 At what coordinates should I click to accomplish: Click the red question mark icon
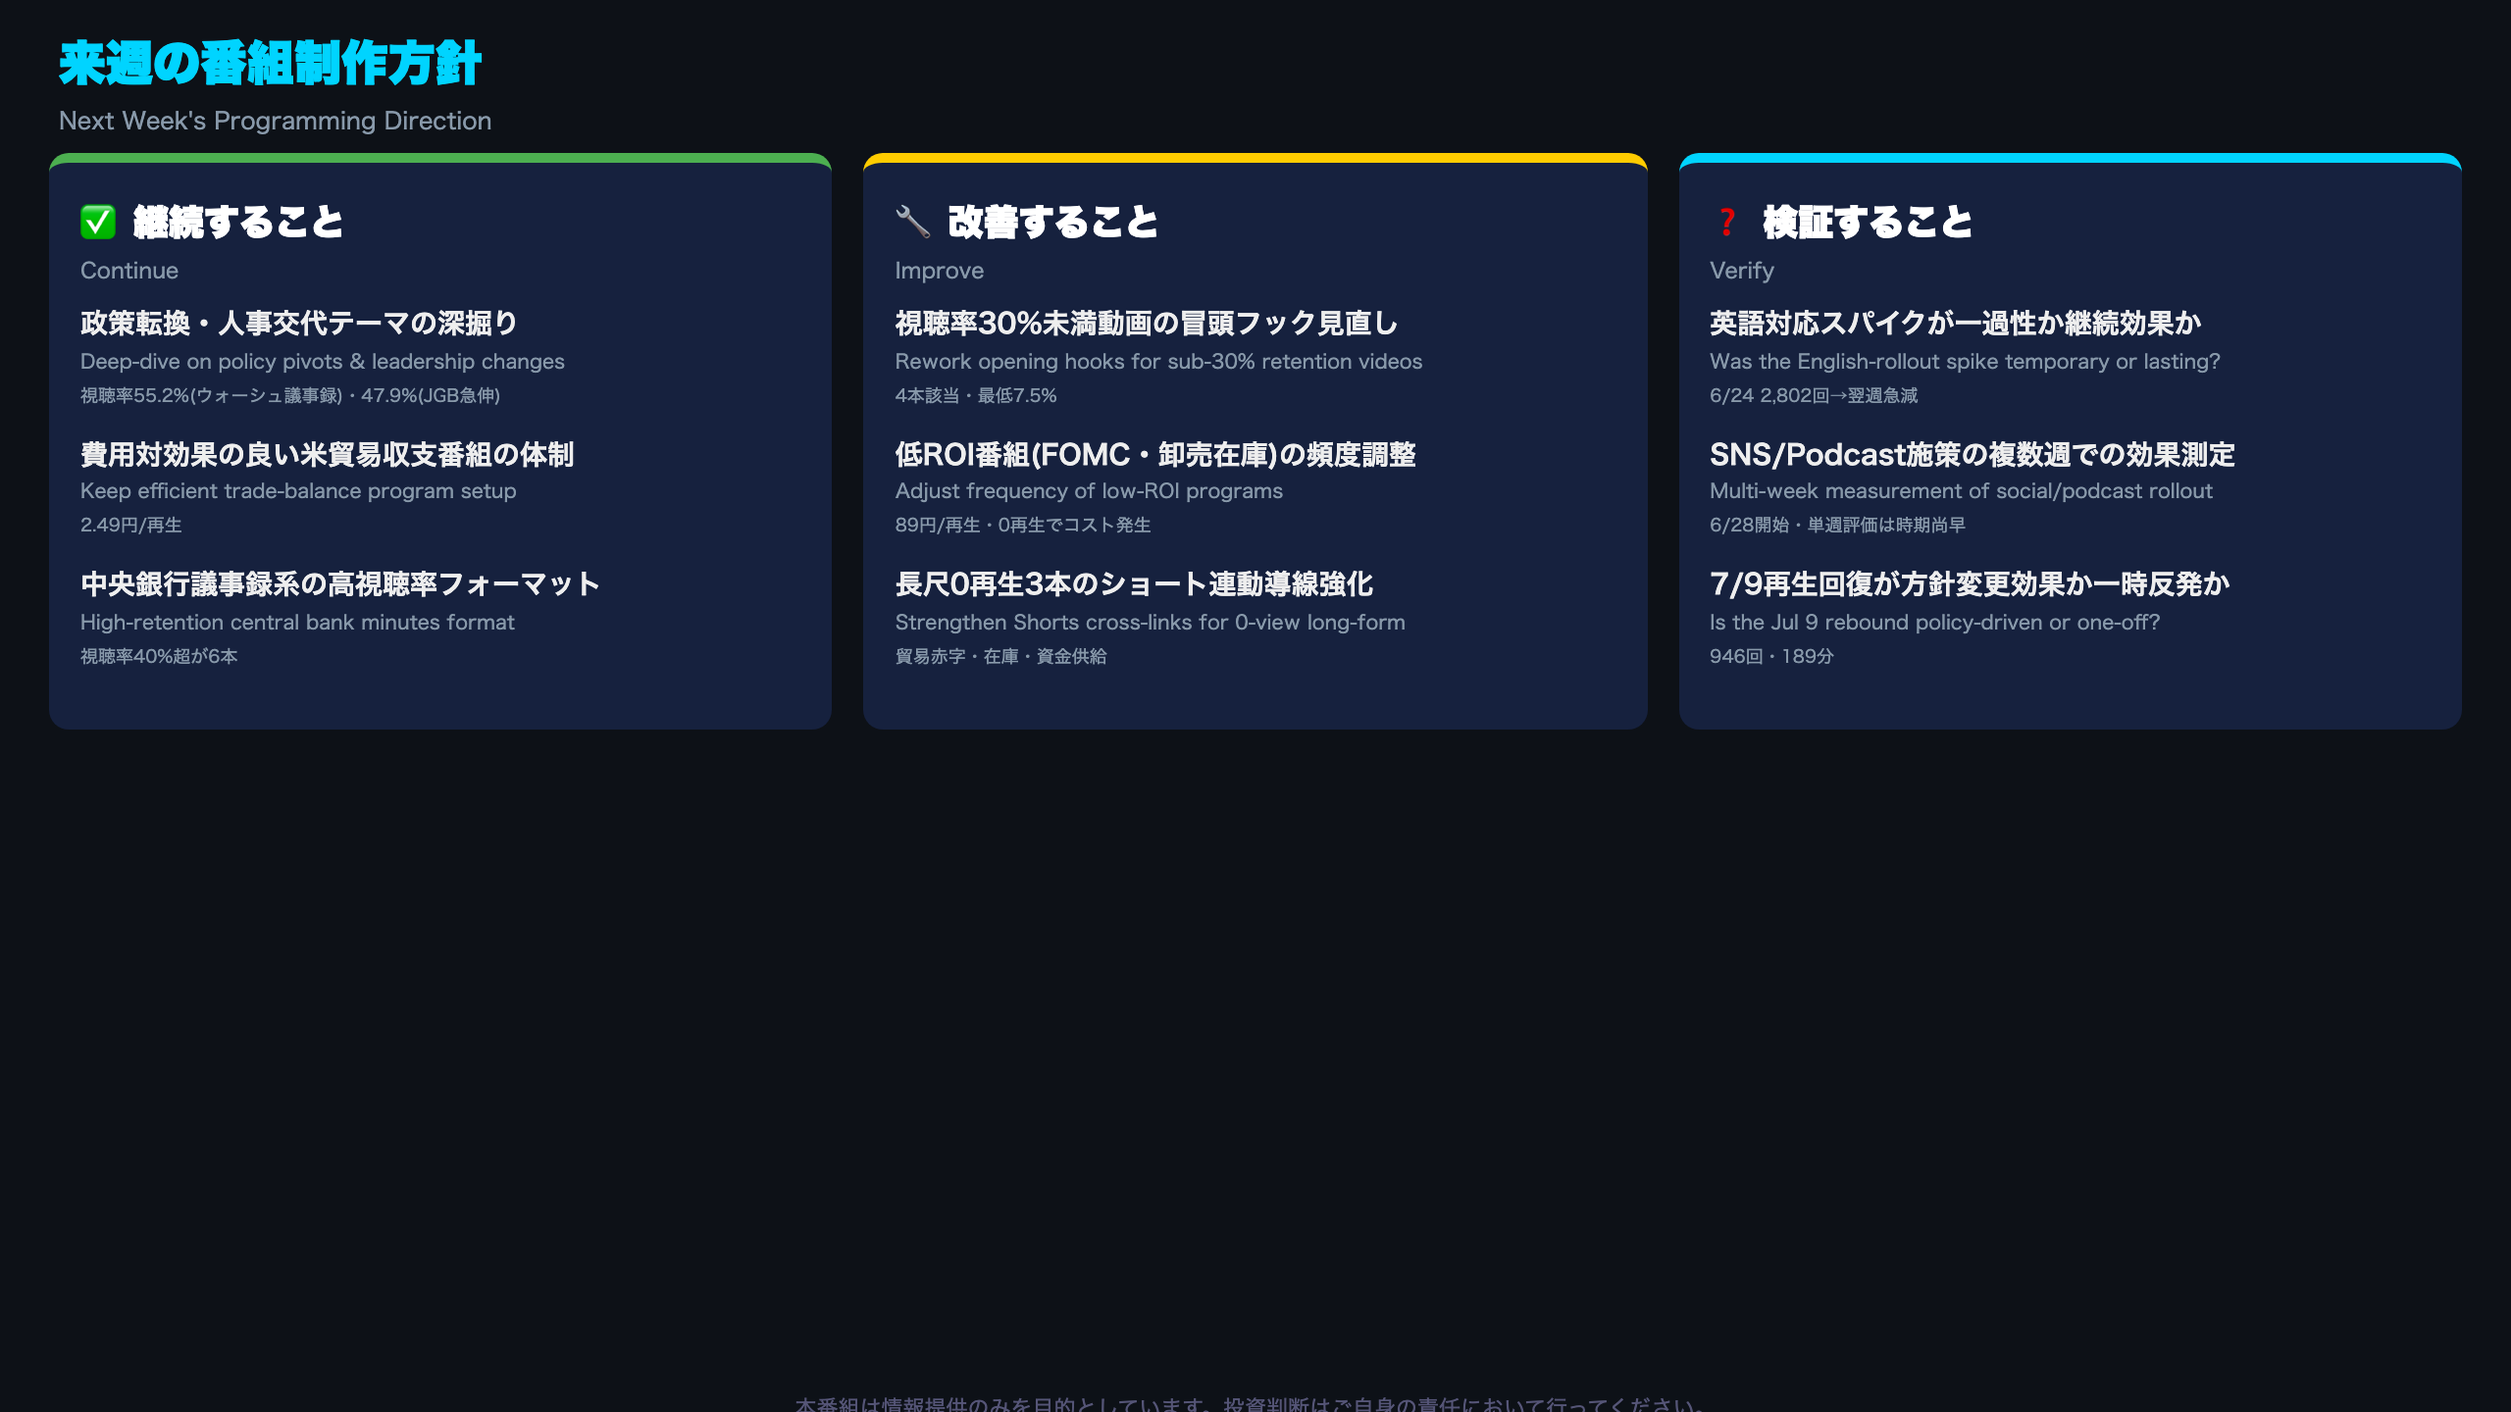1727,223
